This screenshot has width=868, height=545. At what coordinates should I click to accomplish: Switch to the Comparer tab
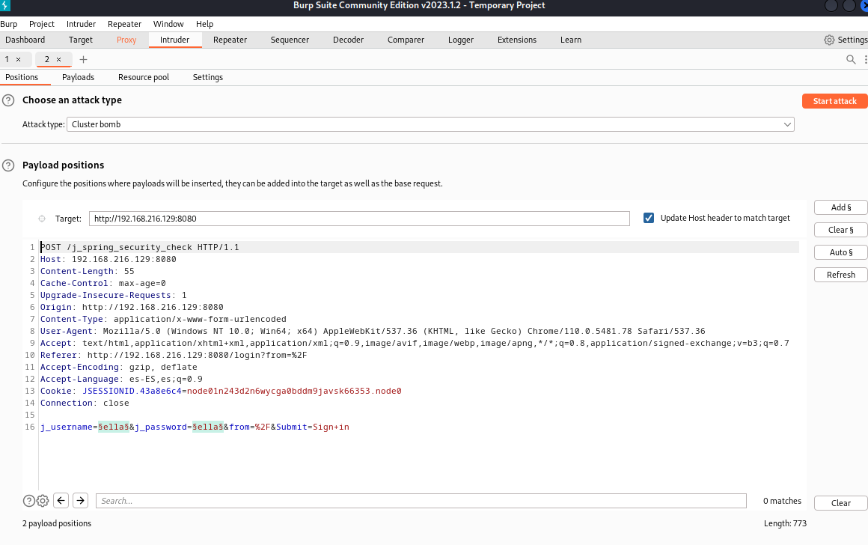pos(406,40)
